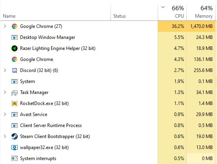Select the Task Manager process icon
Image resolution: width=217 pixels, height=164 pixels.
point(15,92)
